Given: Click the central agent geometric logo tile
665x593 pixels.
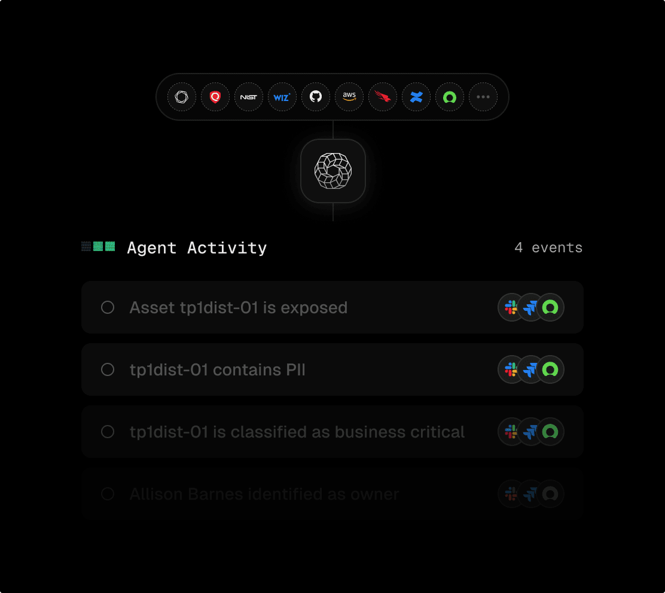Looking at the screenshot, I should (333, 171).
